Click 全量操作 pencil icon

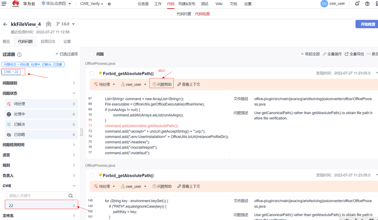coord(324,54)
